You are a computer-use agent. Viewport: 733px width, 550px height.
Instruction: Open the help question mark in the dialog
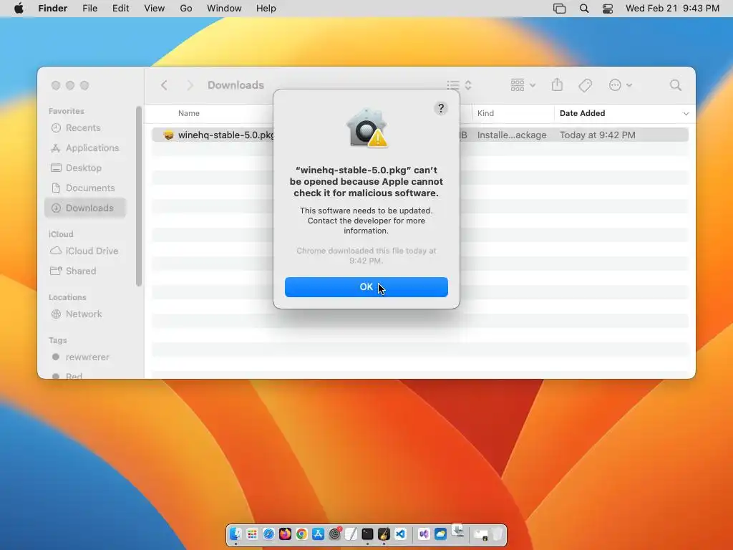click(440, 109)
